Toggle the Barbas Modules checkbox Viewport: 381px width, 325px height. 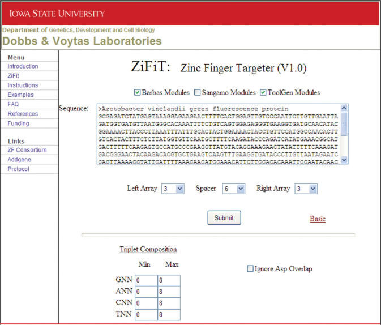point(138,92)
